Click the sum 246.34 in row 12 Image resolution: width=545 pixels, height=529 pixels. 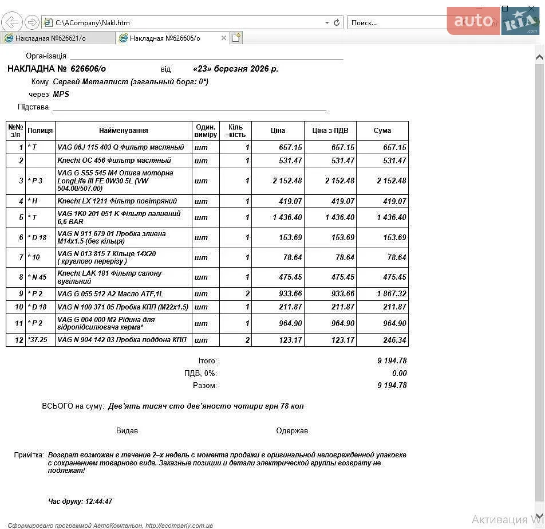[394, 340]
